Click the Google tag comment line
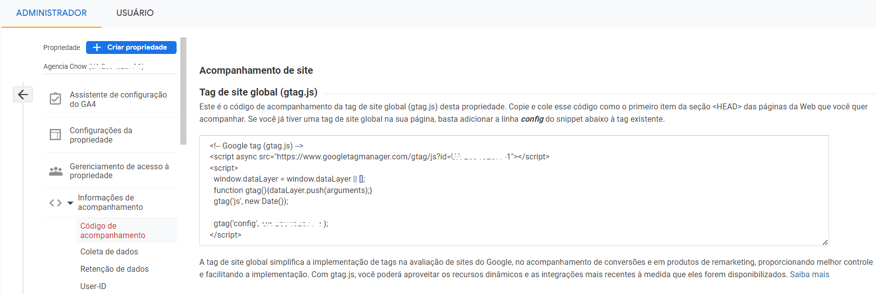Screen dimensions: 876x294 point(256,146)
